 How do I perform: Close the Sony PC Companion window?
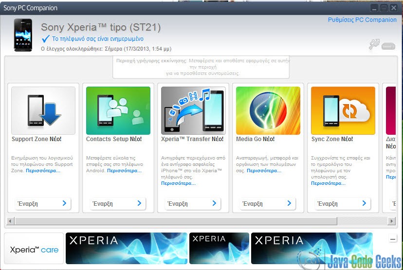393,8
